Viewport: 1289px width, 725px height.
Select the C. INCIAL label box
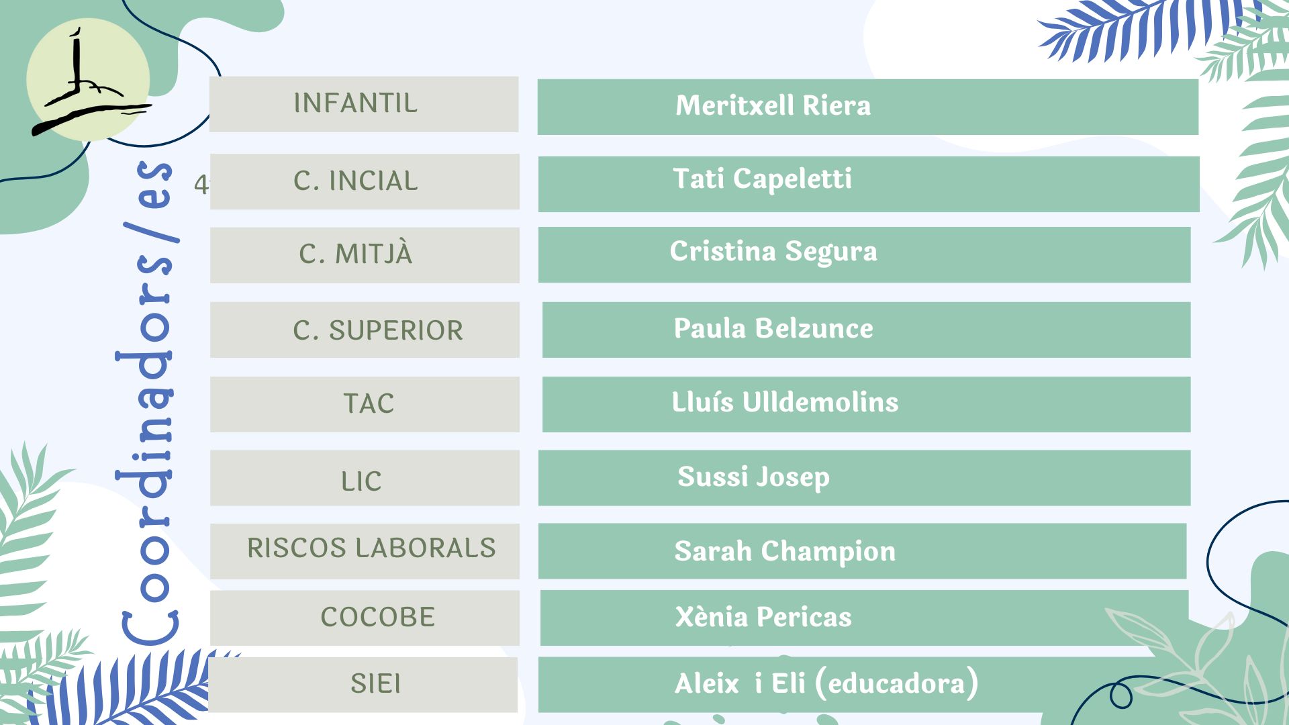pyautogui.click(x=364, y=181)
